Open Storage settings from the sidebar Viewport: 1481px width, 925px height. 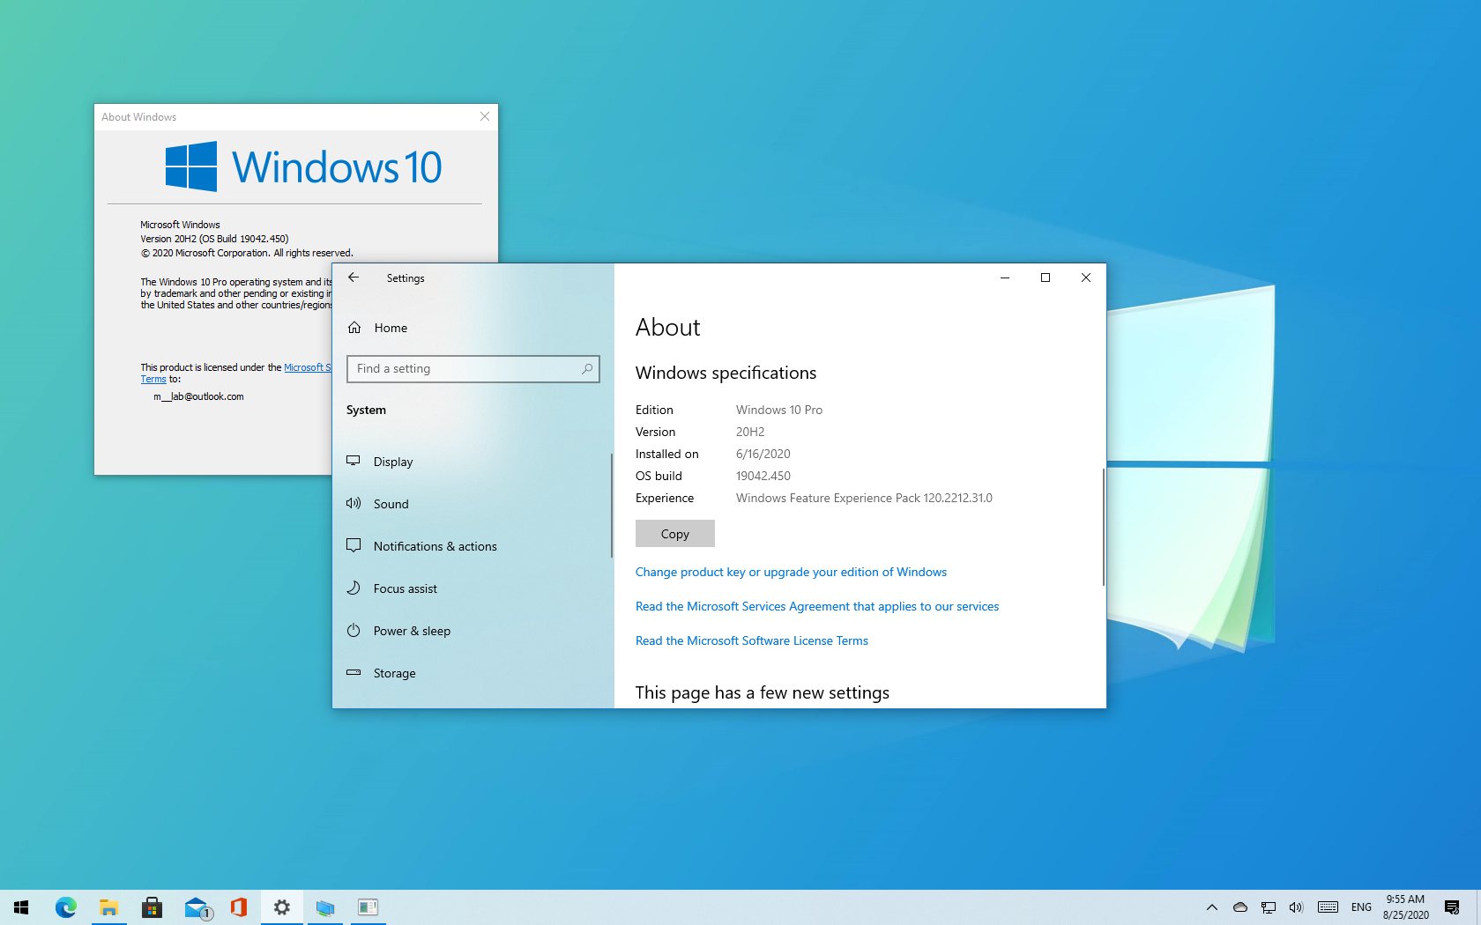[394, 672]
